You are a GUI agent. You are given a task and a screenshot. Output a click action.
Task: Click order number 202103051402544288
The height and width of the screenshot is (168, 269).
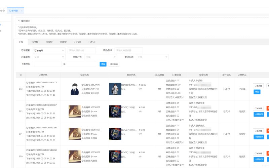pos(46,150)
